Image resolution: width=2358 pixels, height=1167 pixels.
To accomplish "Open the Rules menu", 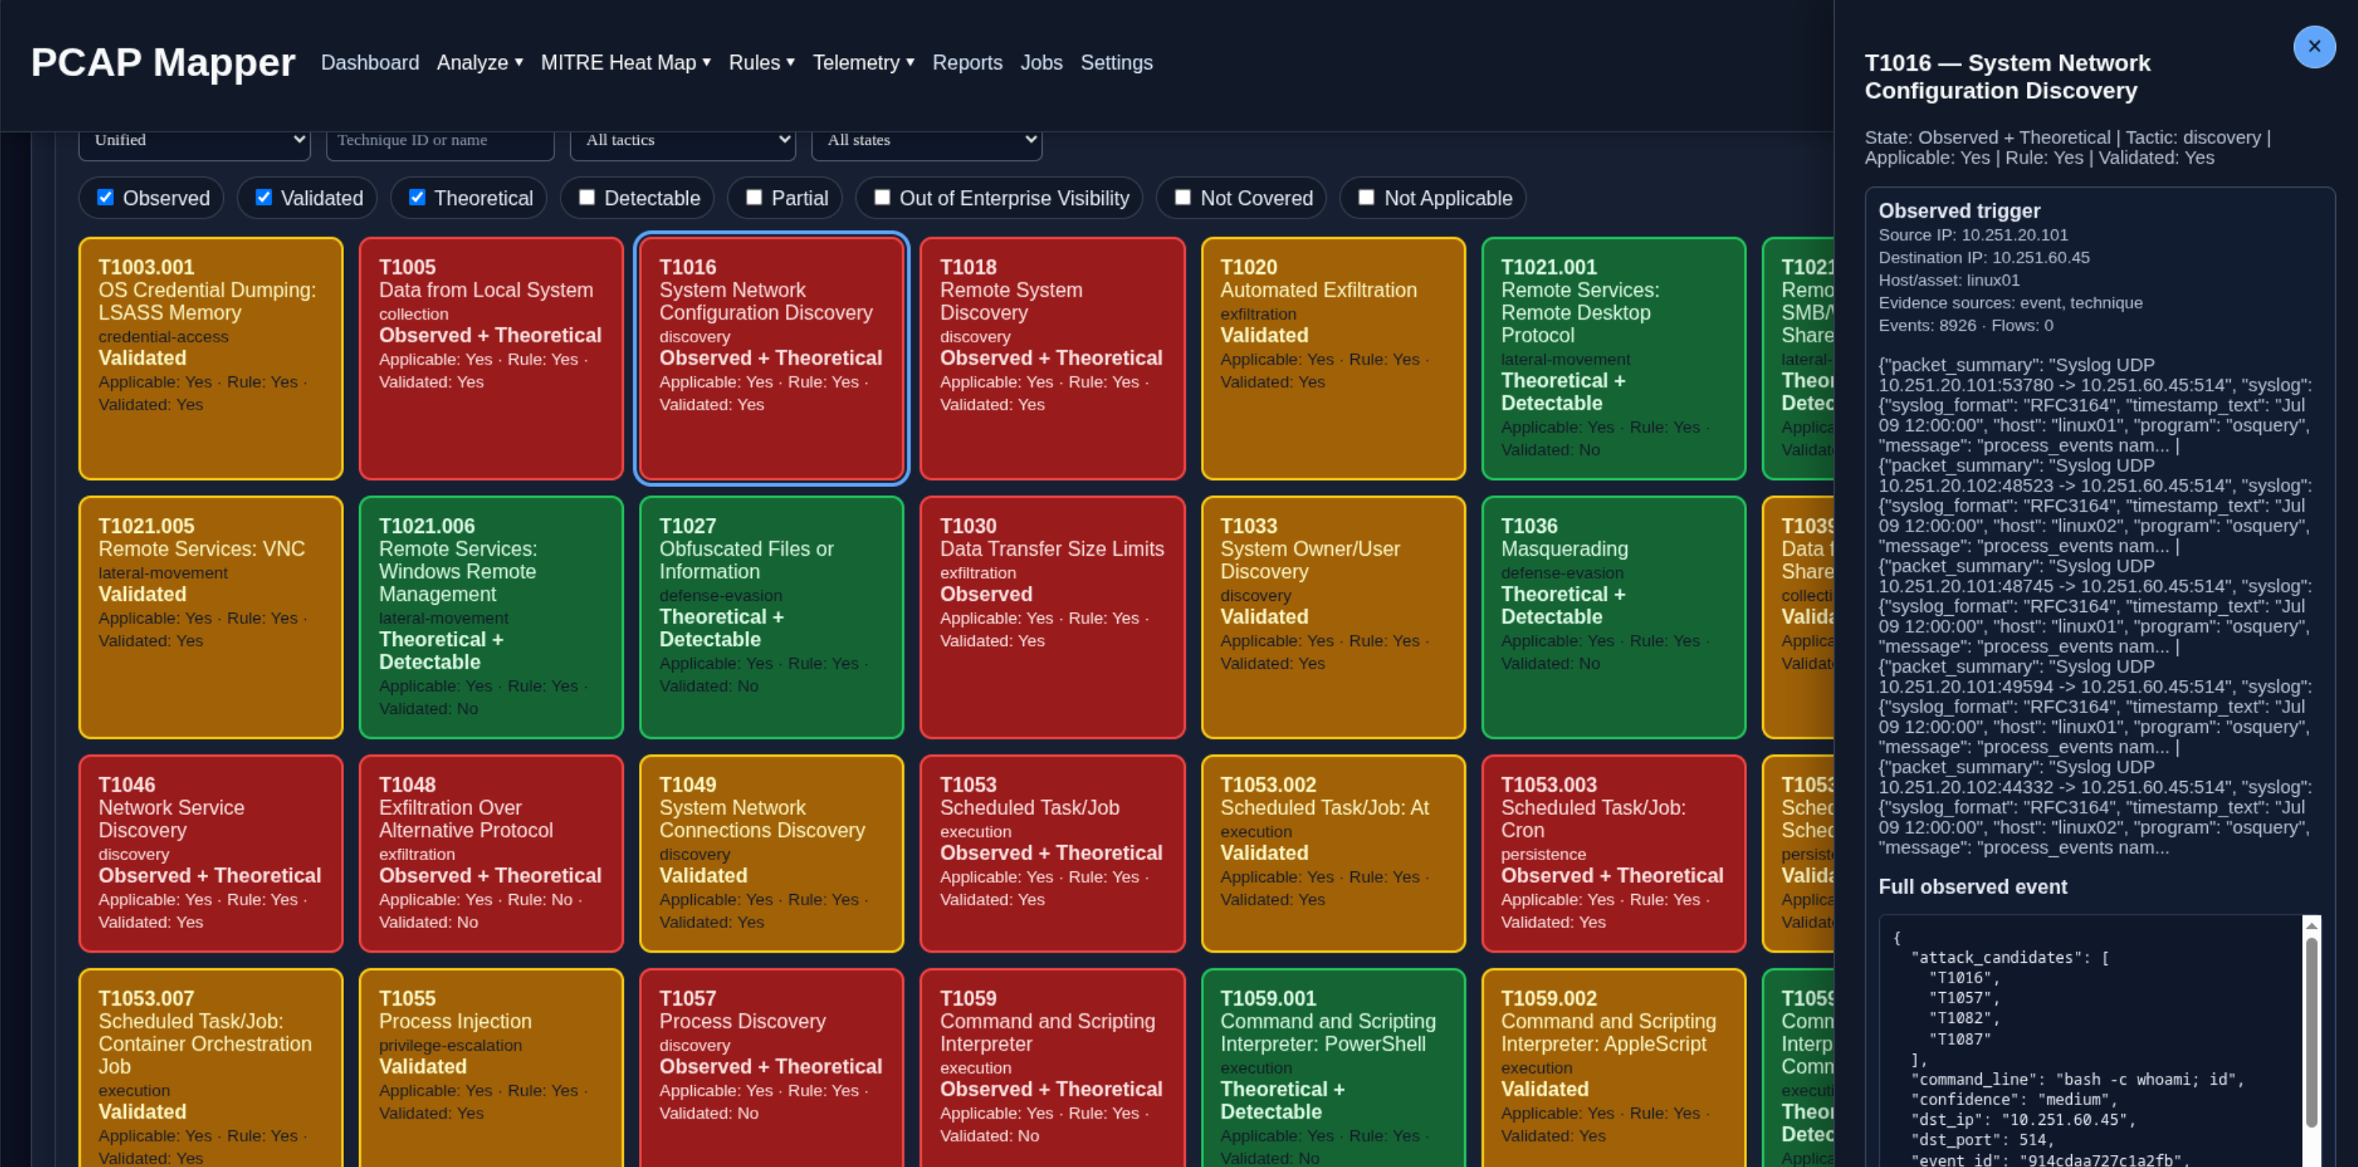I will coord(762,62).
